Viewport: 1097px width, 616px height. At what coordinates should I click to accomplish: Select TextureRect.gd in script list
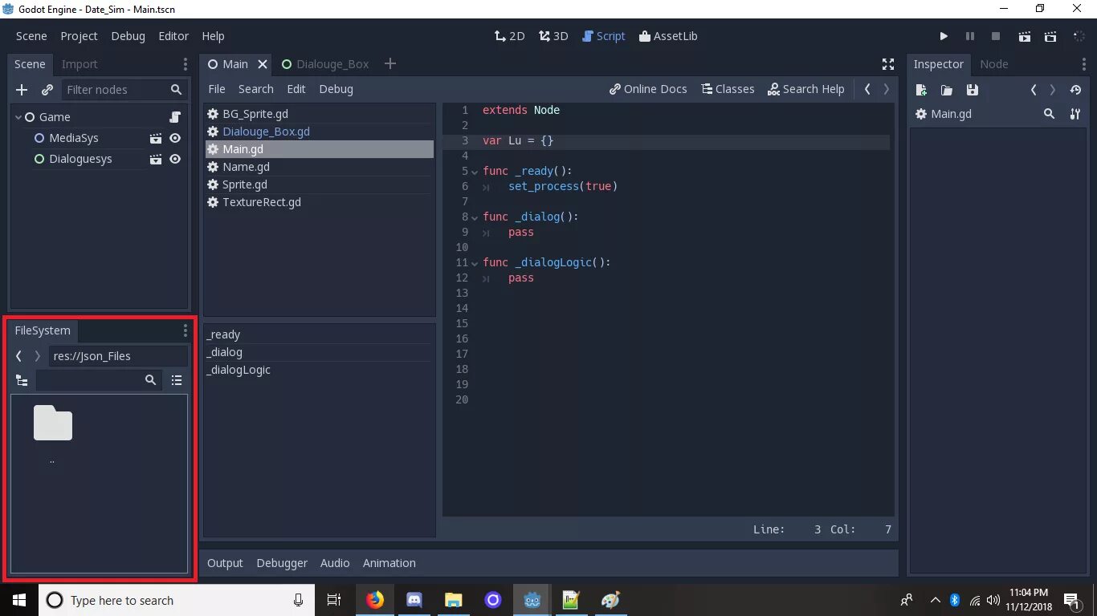pyautogui.click(x=320, y=202)
